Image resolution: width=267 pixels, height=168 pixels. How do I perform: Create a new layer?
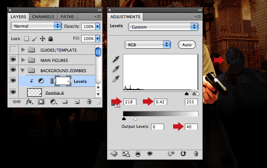pyautogui.click(x=77, y=102)
